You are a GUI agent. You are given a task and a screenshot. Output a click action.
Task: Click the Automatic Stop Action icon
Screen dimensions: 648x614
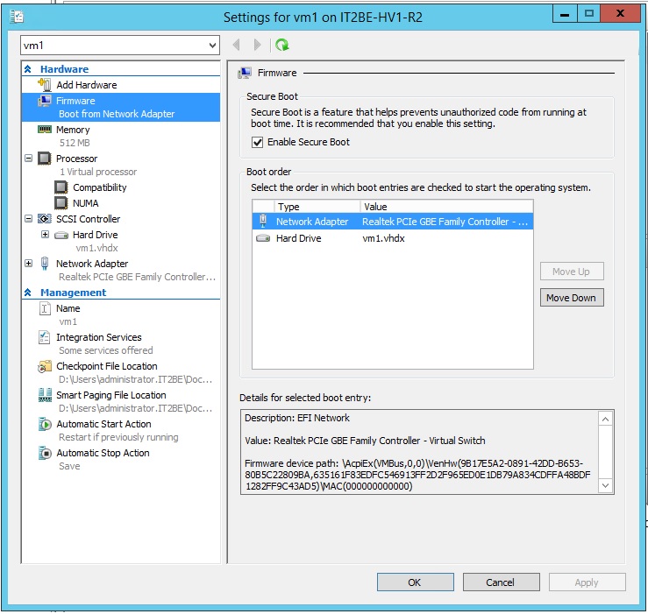coord(45,453)
